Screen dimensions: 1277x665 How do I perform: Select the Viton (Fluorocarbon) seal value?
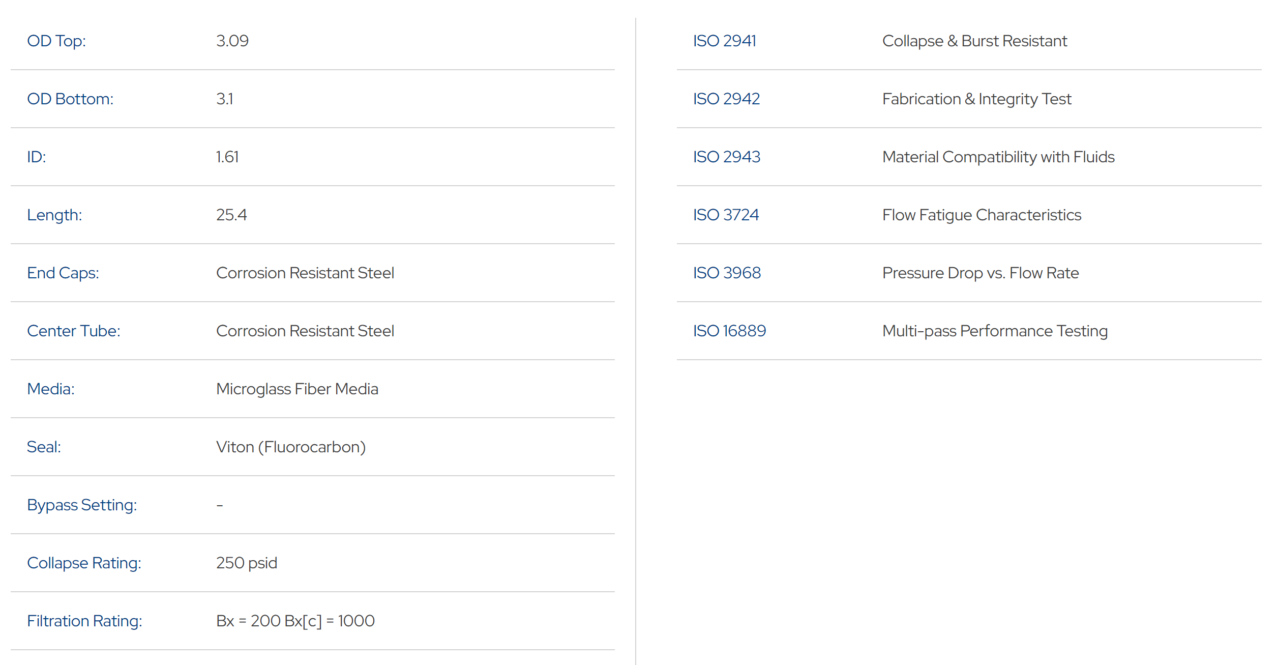click(x=290, y=447)
